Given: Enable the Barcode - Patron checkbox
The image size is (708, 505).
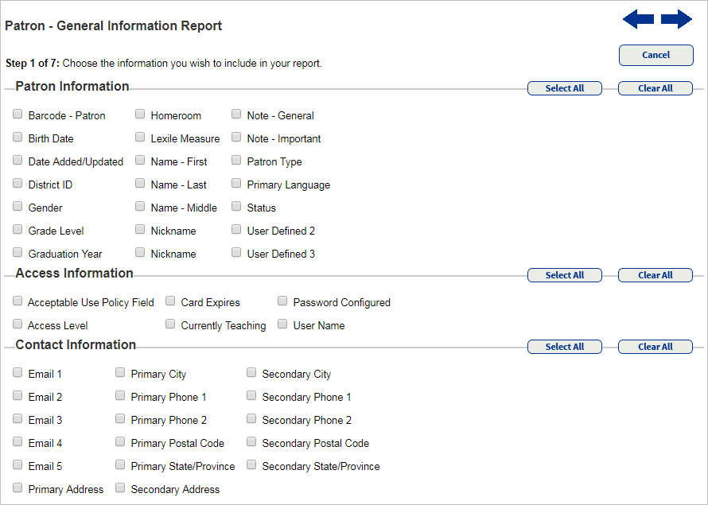Looking at the screenshot, I should coord(17,114).
